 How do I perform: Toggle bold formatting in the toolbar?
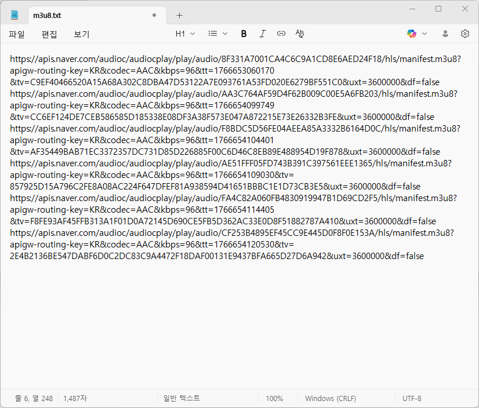(244, 34)
